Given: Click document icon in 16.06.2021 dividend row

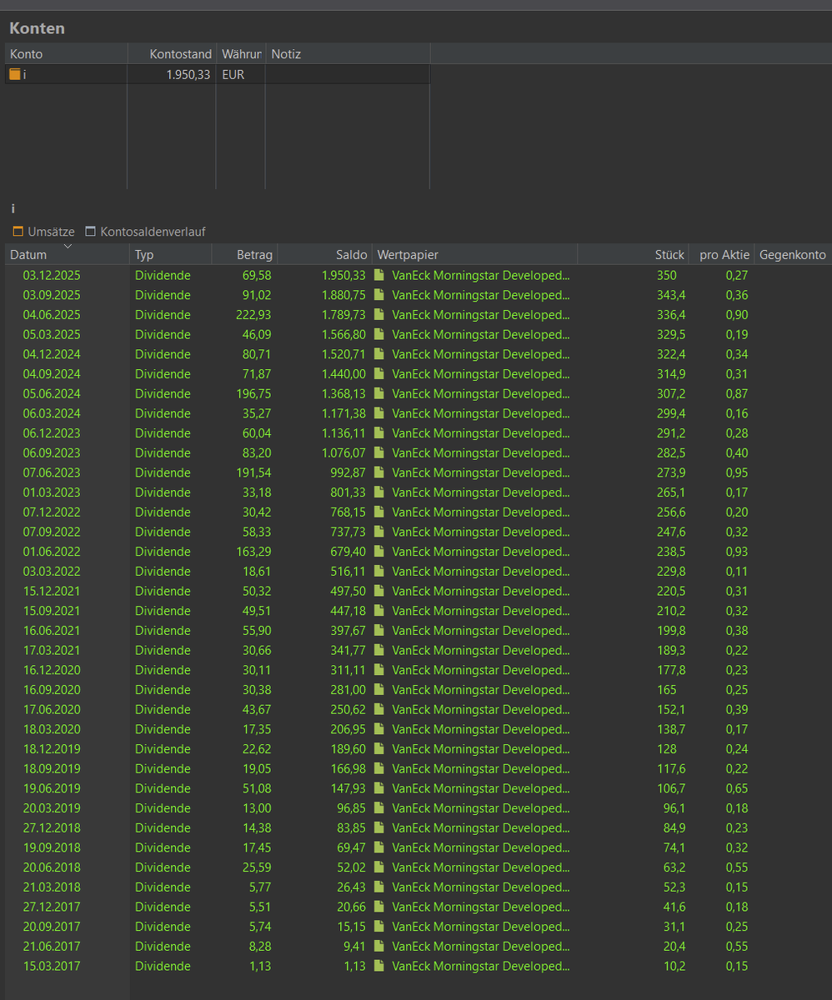Looking at the screenshot, I should (379, 631).
